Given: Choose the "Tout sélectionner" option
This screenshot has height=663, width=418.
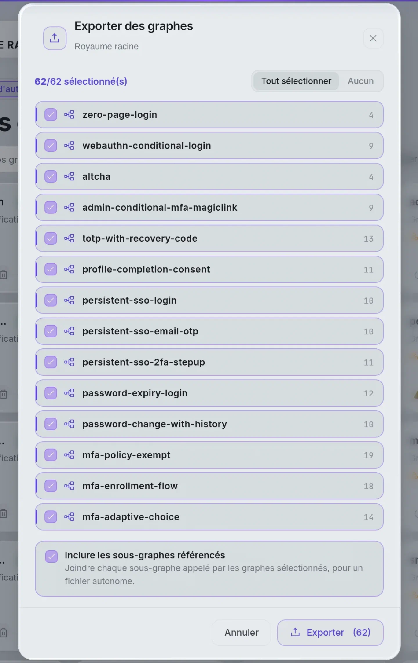Looking at the screenshot, I should point(296,81).
